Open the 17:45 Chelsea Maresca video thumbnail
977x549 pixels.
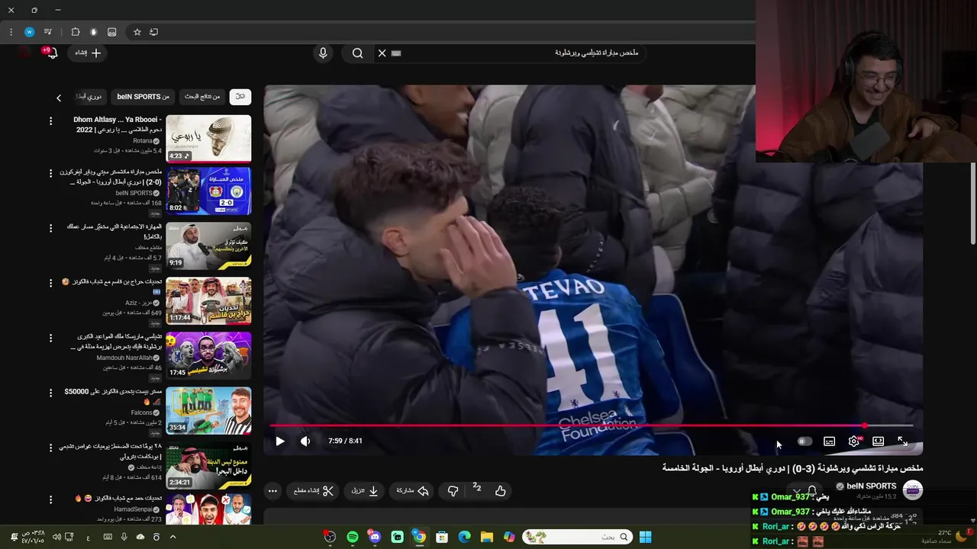point(208,355)
